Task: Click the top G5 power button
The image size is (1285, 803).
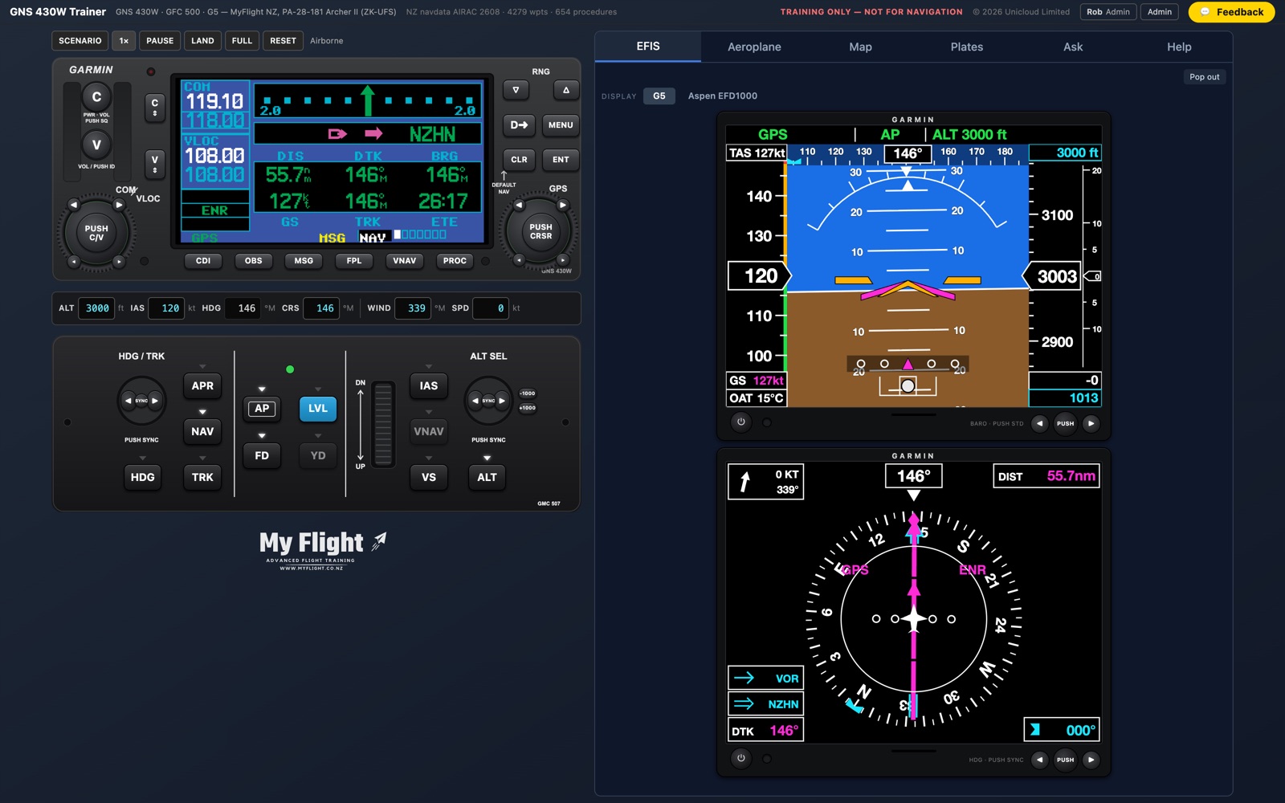Action: pos(740,422)
